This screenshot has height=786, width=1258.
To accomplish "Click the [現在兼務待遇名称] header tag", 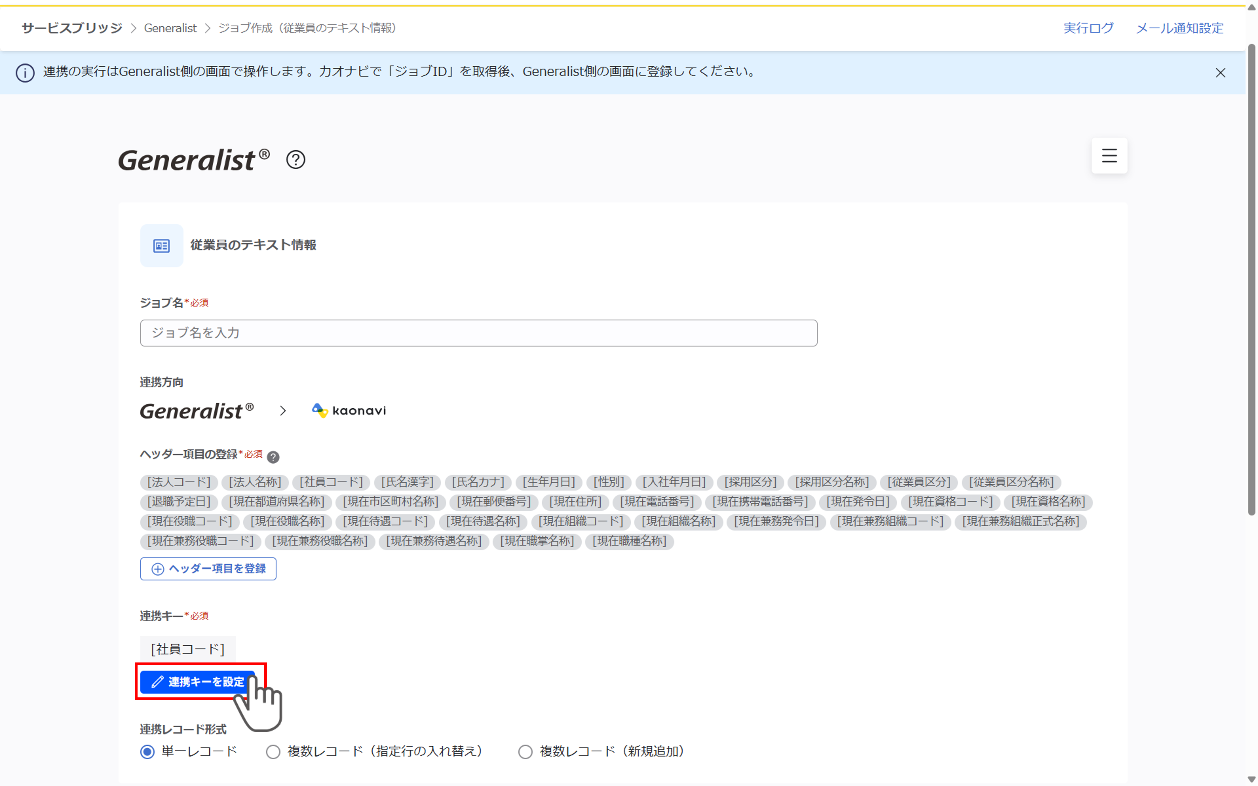I will tap(434, 542).
